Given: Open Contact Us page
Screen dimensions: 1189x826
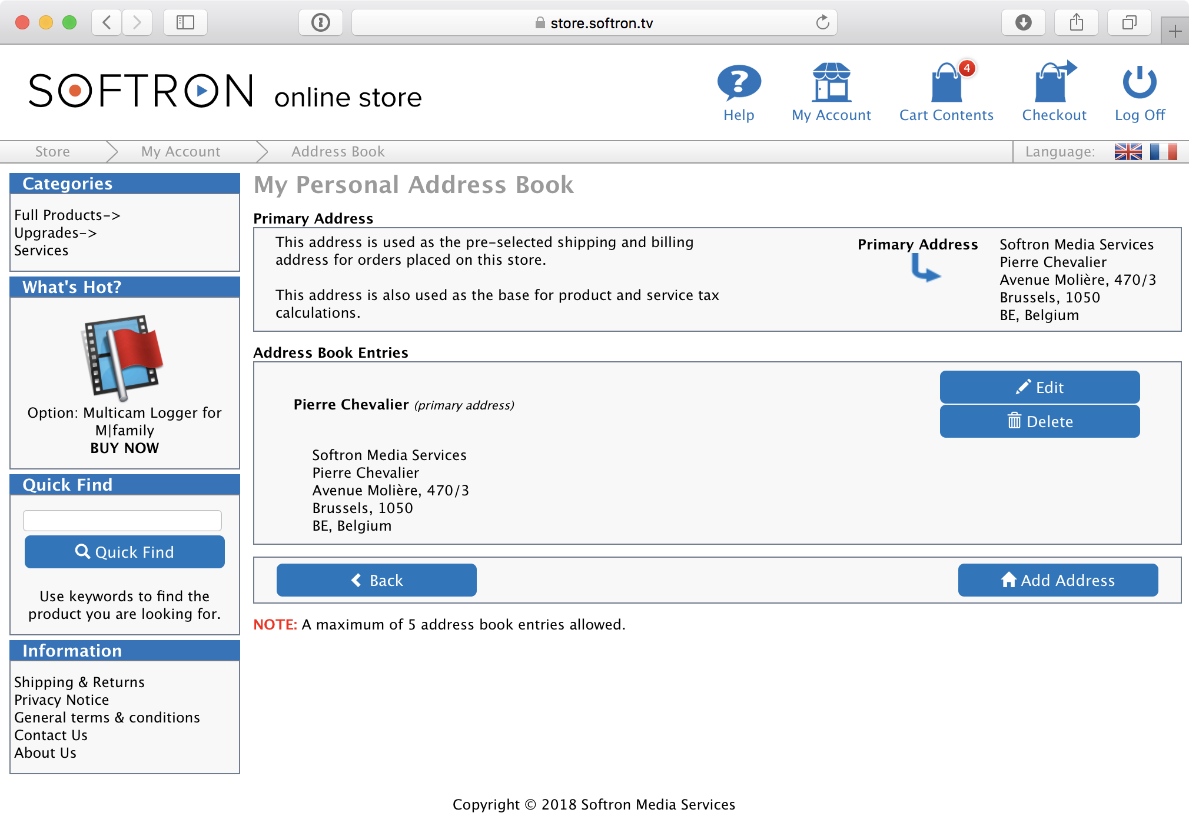Looking at the screenshot, I should coord(51,735).
